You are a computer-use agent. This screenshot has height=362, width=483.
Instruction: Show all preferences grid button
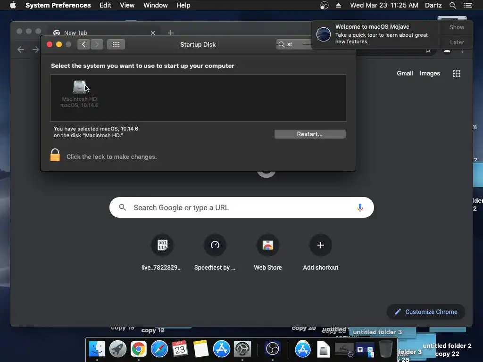(116, 44)
